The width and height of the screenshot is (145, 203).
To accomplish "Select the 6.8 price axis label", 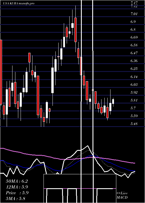I will coord(133,30).
